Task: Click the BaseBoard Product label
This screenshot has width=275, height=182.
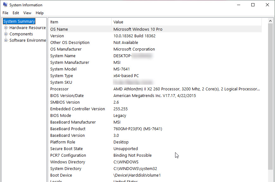Action: [68, 129]
